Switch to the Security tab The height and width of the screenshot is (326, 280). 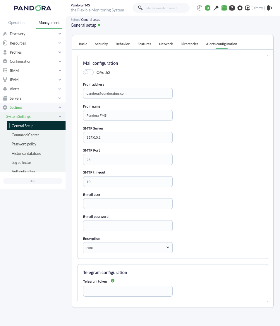click(101, 44)
